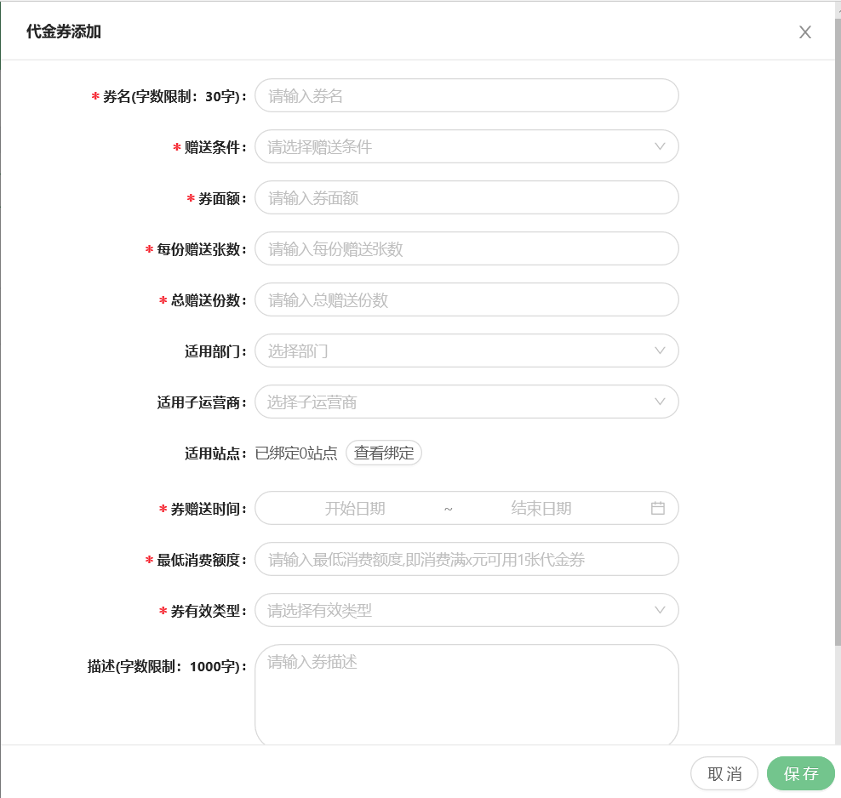
Task: Click the 描述 textarea
Action: (x=466, y=693)
